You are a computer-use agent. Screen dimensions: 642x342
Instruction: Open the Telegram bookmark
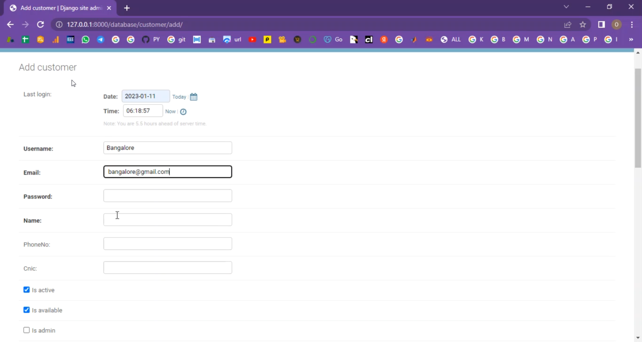[101, 39]
